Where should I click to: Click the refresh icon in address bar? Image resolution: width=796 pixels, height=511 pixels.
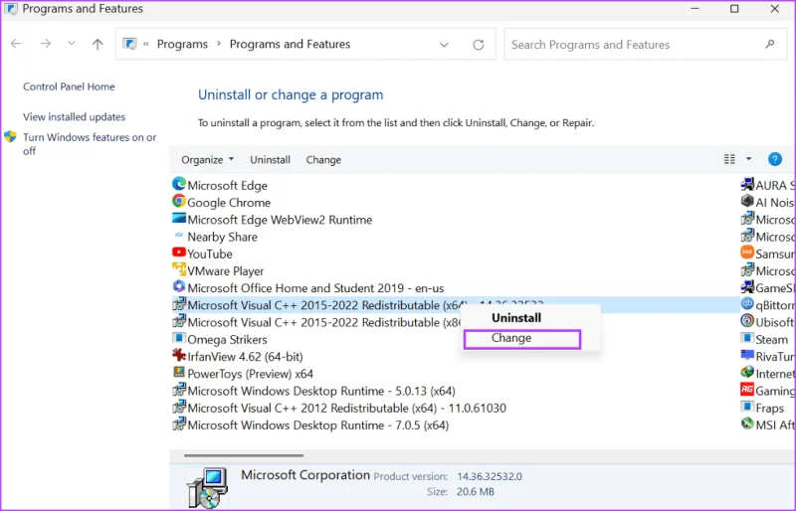pos(479,45)
